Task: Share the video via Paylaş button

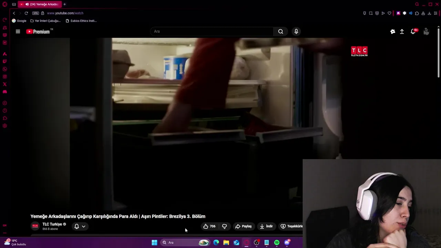Action: 243,226
